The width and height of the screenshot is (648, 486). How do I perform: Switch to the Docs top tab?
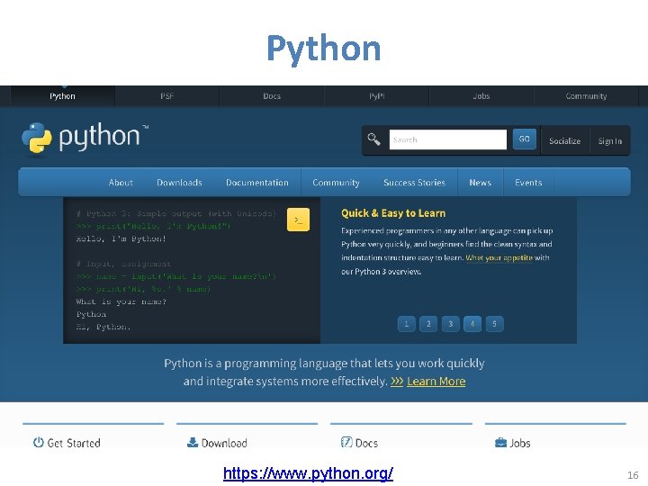[272, 96]
